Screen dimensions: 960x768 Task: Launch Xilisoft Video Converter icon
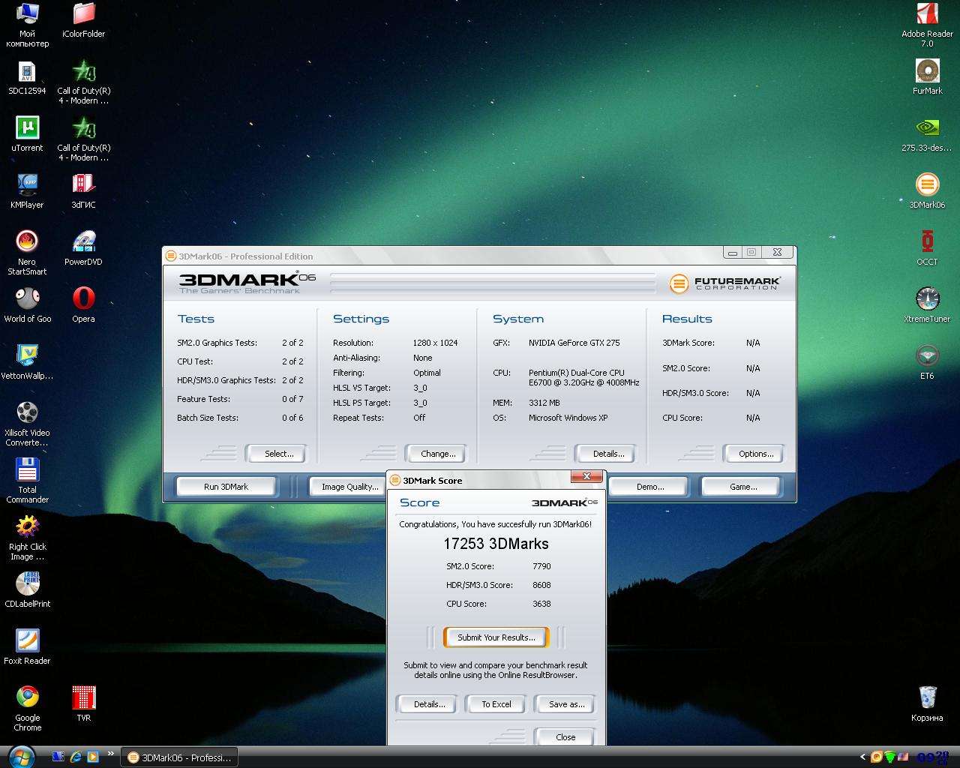pos(27,424)
